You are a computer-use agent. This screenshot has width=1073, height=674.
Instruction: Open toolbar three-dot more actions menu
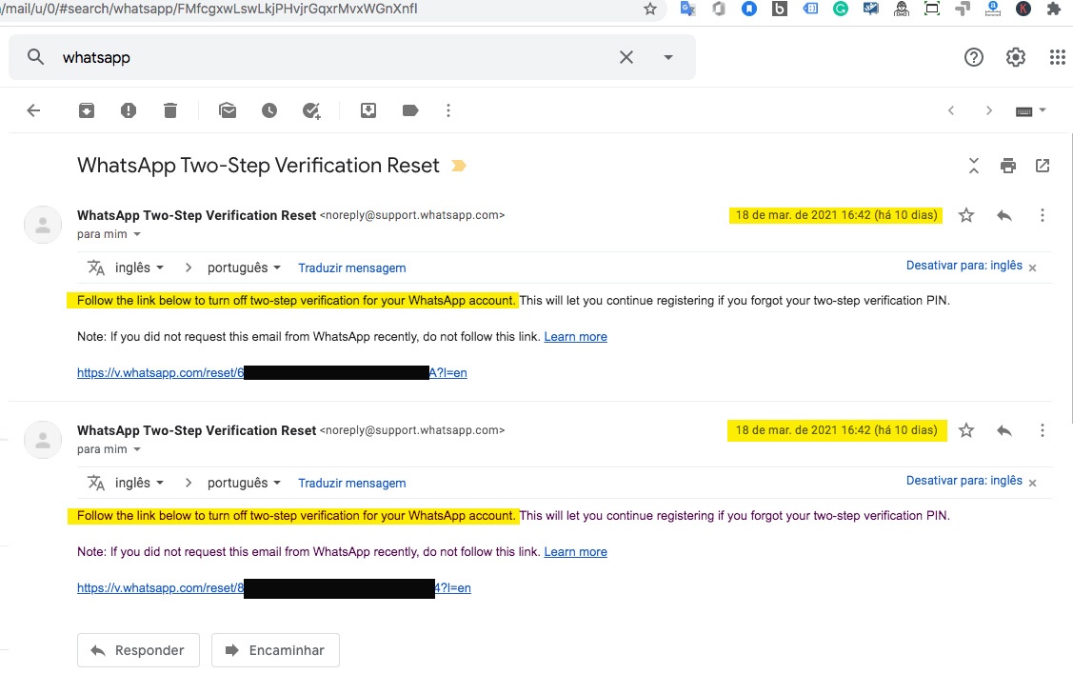[448, 110]
